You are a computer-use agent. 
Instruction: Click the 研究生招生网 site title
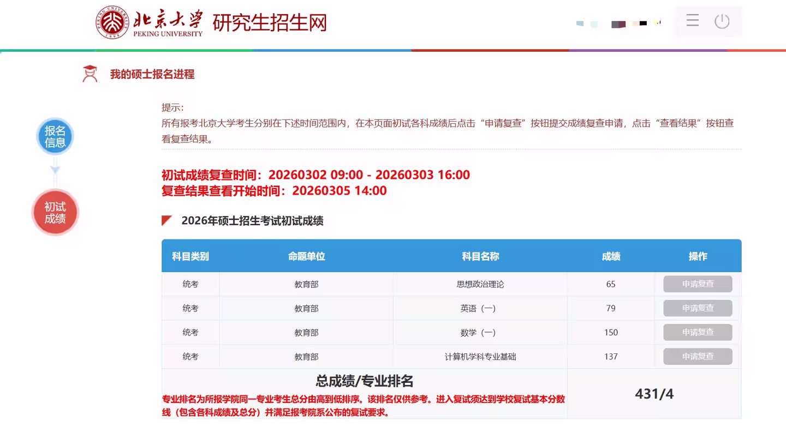click(270, 23)
